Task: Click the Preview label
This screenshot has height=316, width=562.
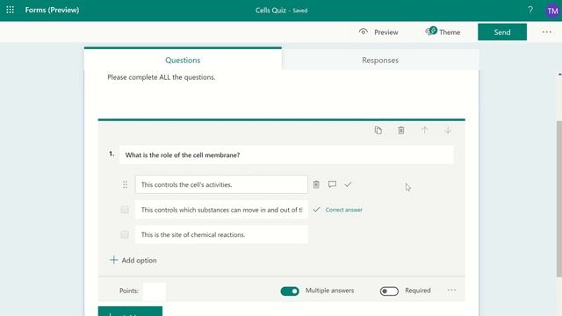Action: [x=386, y=32]
